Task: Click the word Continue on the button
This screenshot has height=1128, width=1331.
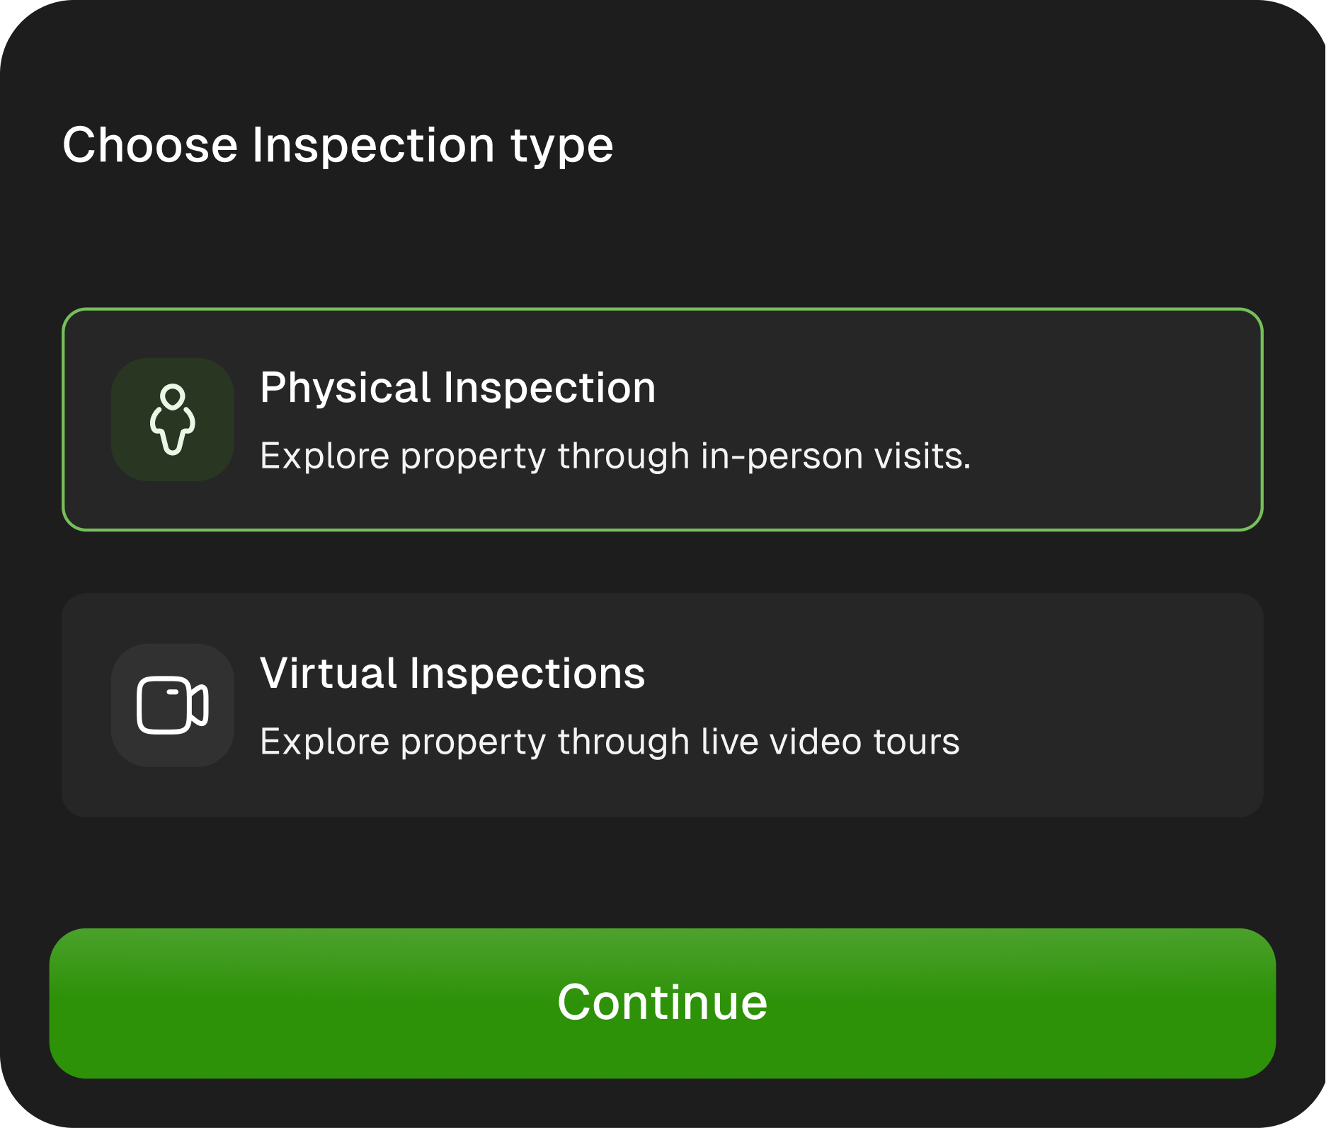Action: pyautogui.click(x=662, y=1002)
